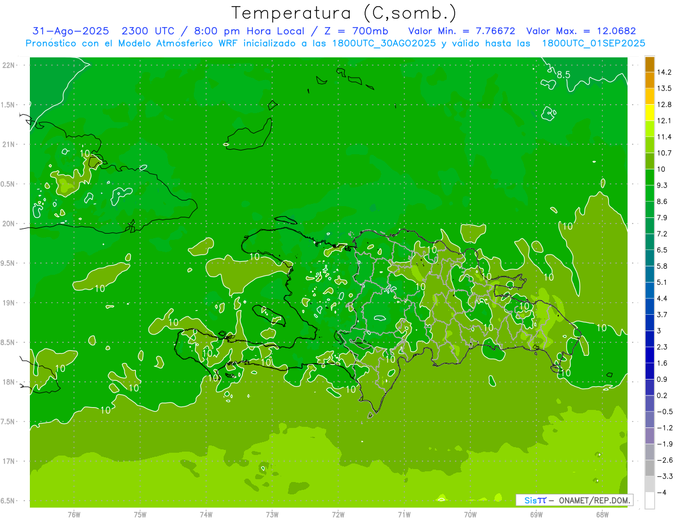Click the '22N' latitude axis label
Image resolution: width=676 pixels, height=522 pixels.
8,65
